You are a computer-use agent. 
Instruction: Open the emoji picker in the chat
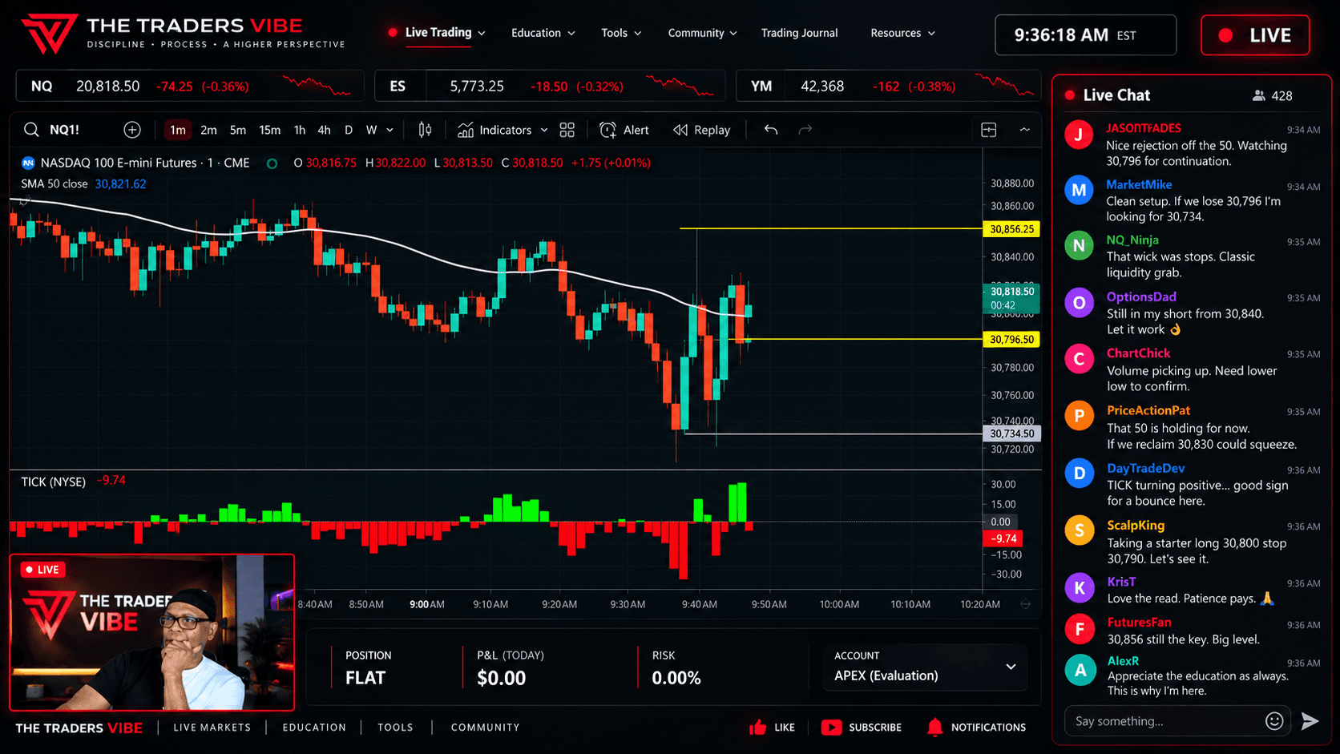coord(1274,721)
